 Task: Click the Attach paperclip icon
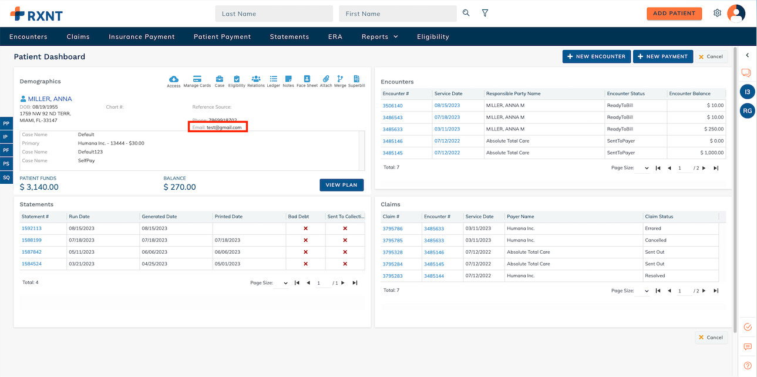(326, 79)
